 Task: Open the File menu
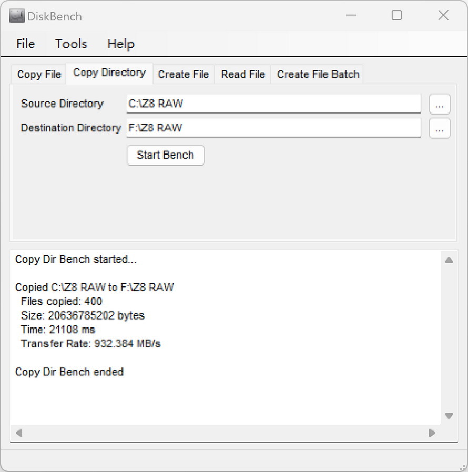click(x=26, y=44)
